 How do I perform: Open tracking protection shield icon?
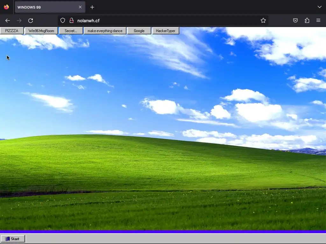(x=63, y=20)
